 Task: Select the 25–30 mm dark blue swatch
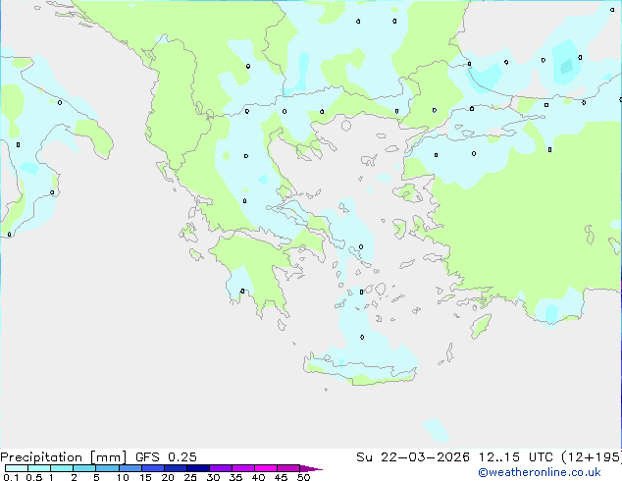[197, 468]
